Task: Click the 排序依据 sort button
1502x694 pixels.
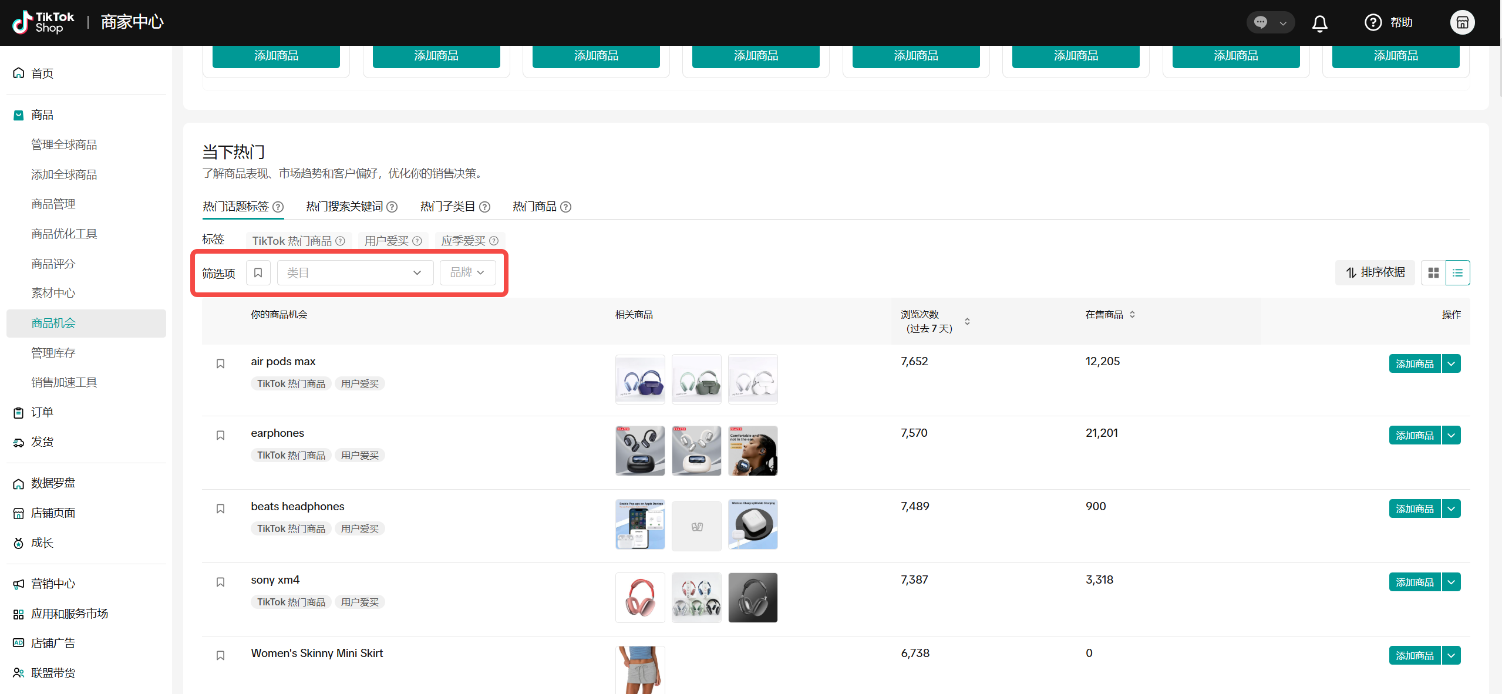Action: pos(1375,273)
